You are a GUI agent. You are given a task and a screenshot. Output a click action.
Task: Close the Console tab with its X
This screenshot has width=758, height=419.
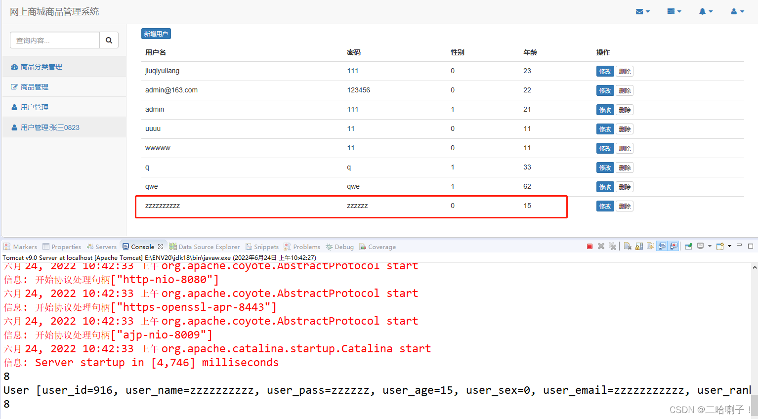160,247
